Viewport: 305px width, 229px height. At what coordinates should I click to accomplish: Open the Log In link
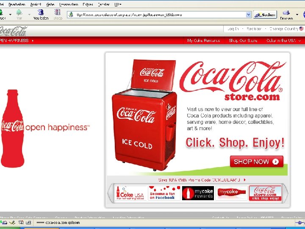click(233, 29)
